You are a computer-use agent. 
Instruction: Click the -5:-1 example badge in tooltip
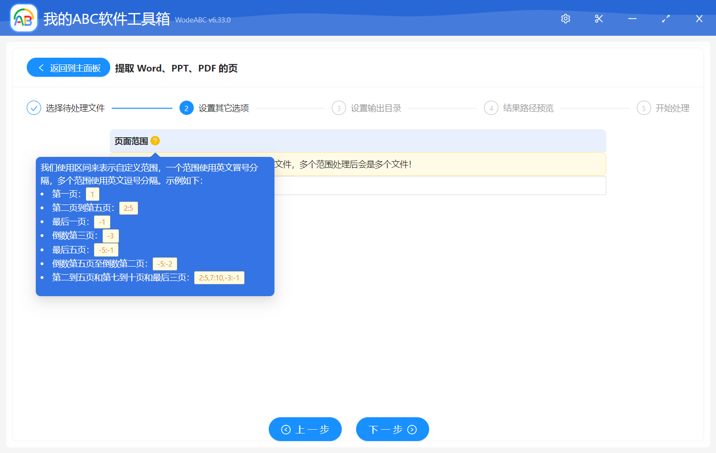point(105,249)
